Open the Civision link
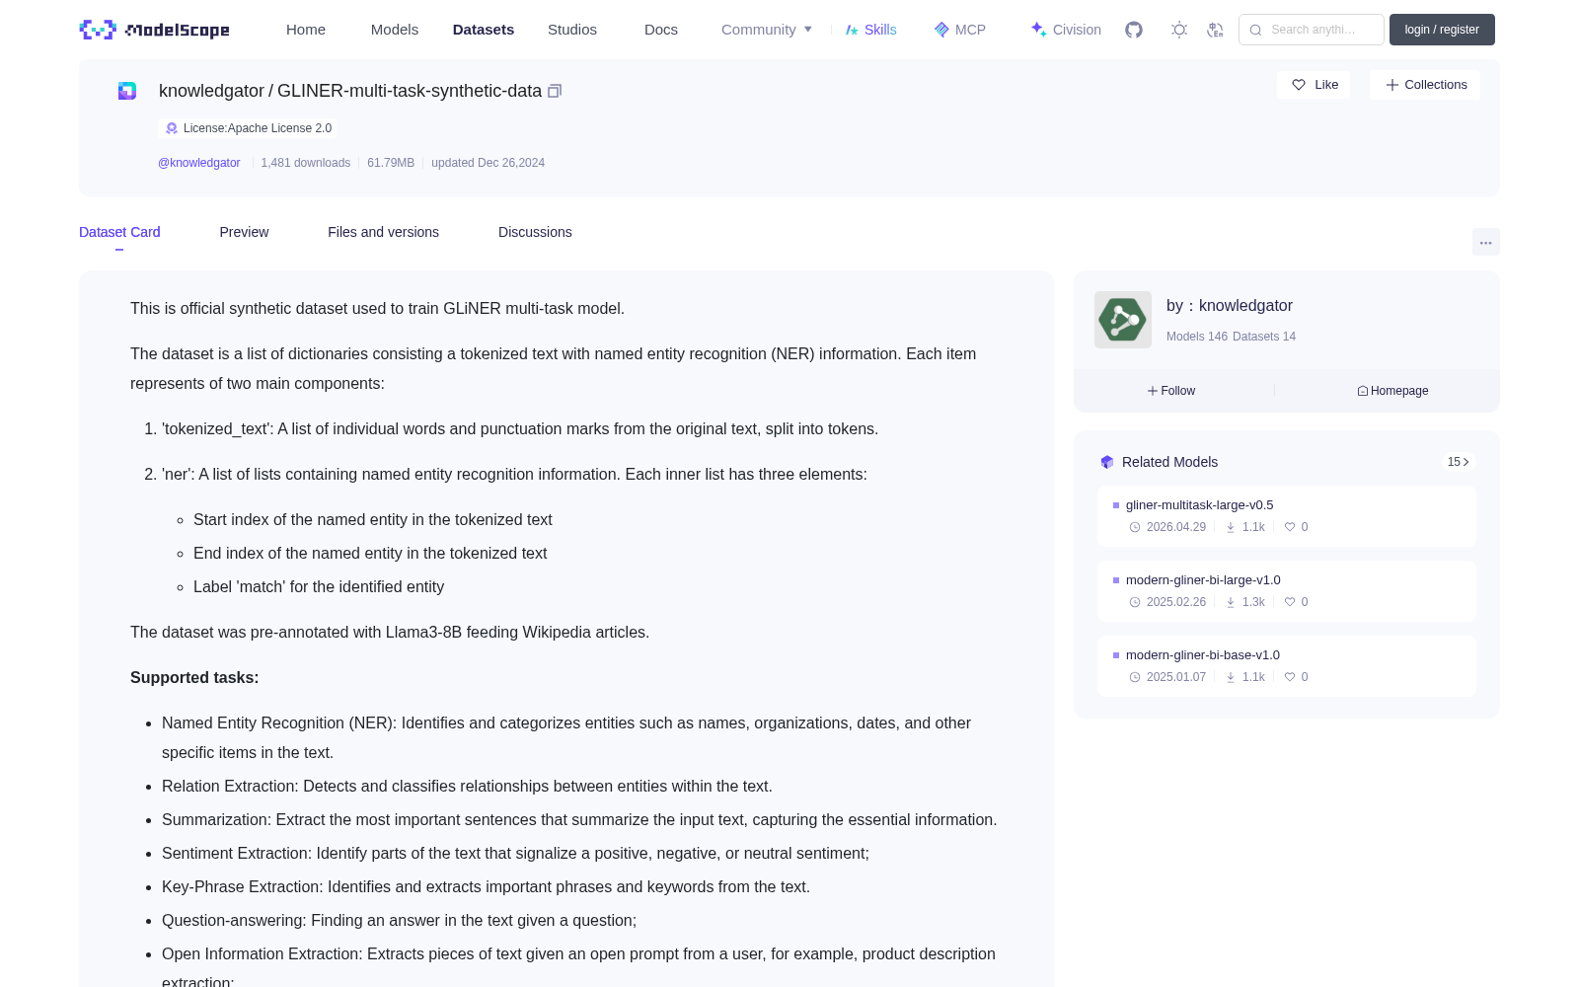Screen dimensions: 1579x987 point(1066,30)
